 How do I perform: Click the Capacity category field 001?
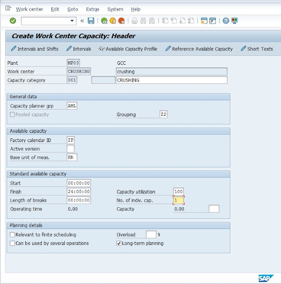tap(72, 80)
